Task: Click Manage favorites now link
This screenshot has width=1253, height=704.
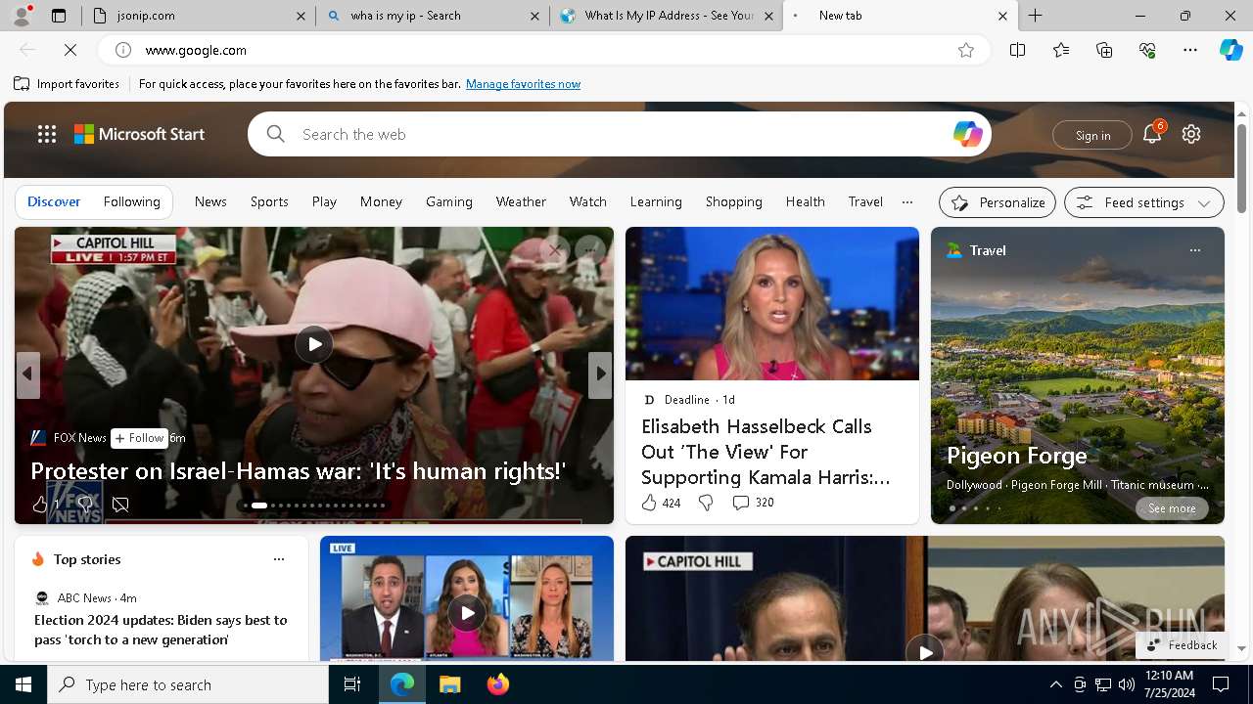Action: click(x=523, y=84)
